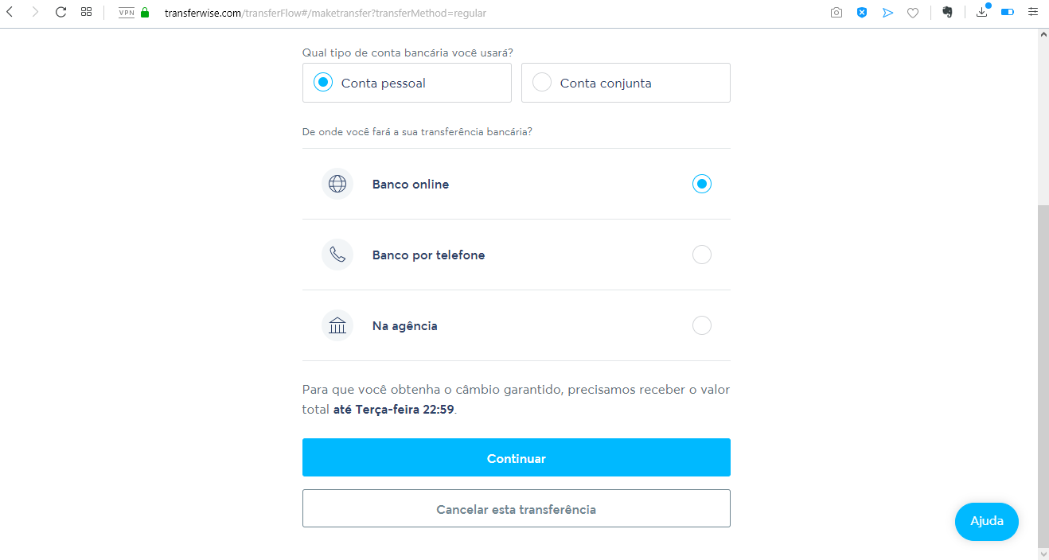Image resolution: width=1049 pixels, height=560 pixels.
Task: Click the browser back arrow
Action: 10,13
